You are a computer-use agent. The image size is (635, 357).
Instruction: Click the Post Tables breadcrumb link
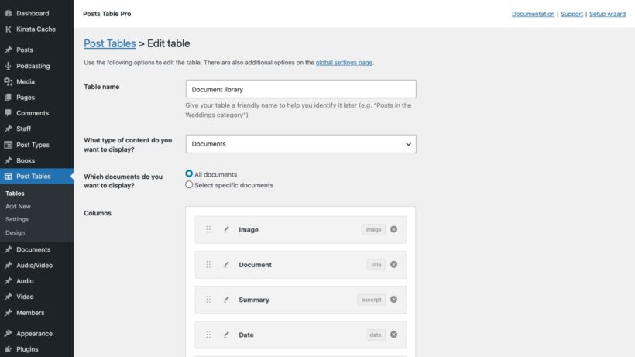[110, 43]
